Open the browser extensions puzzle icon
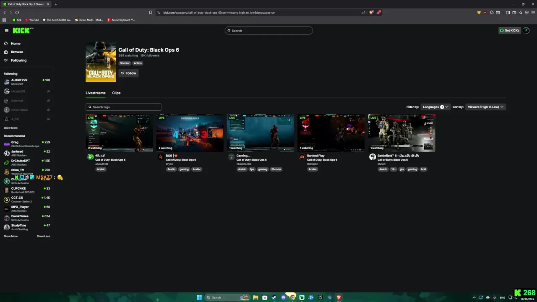Screen dimensions: 537x302 (x=492, y=13)
